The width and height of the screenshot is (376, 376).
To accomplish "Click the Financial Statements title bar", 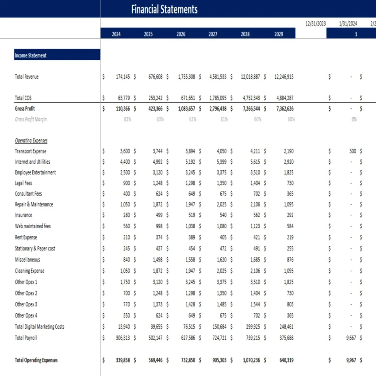I will pyautogui.click(x=164, y=9).
